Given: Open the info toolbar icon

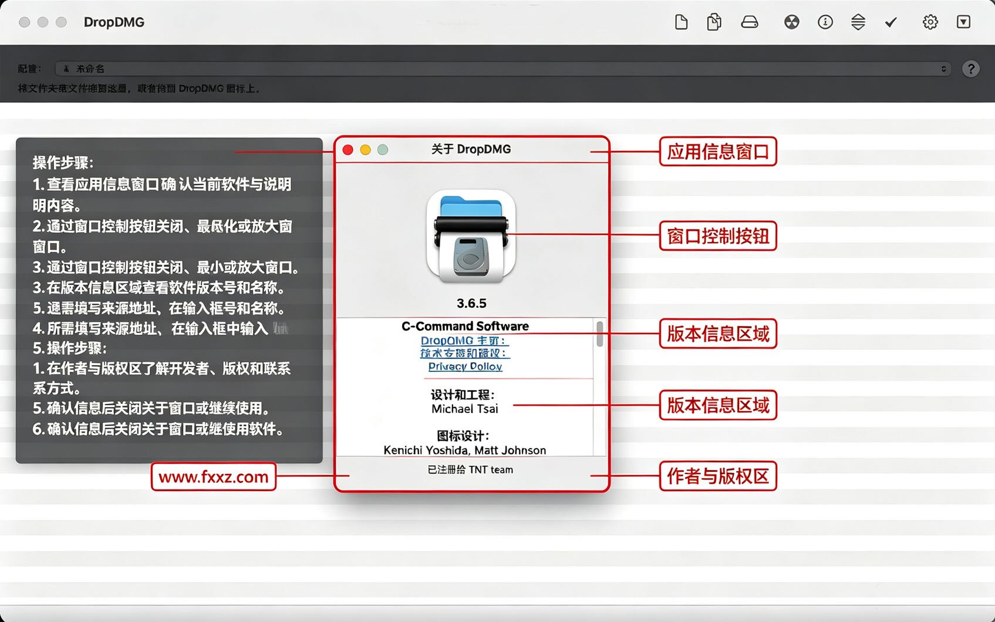Looking at the screenshot, I should click(x=825, y=22).
